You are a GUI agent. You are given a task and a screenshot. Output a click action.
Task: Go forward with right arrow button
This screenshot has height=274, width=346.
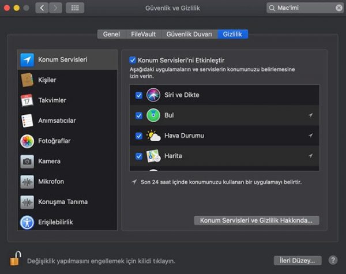coord(55,8)
